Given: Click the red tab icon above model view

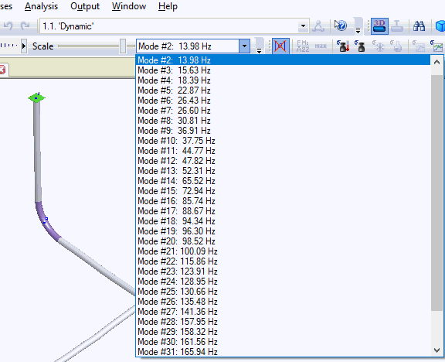Looking at the screenshot, I should (2, 70).
